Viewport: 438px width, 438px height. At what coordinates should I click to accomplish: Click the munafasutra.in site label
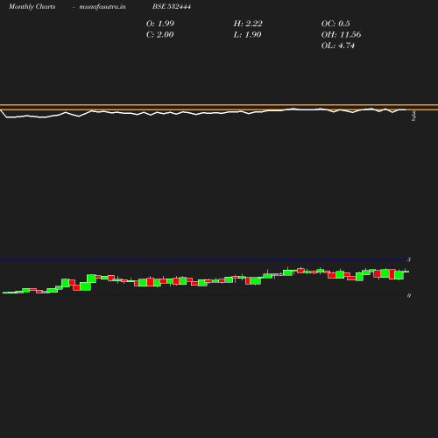[102, 6]
